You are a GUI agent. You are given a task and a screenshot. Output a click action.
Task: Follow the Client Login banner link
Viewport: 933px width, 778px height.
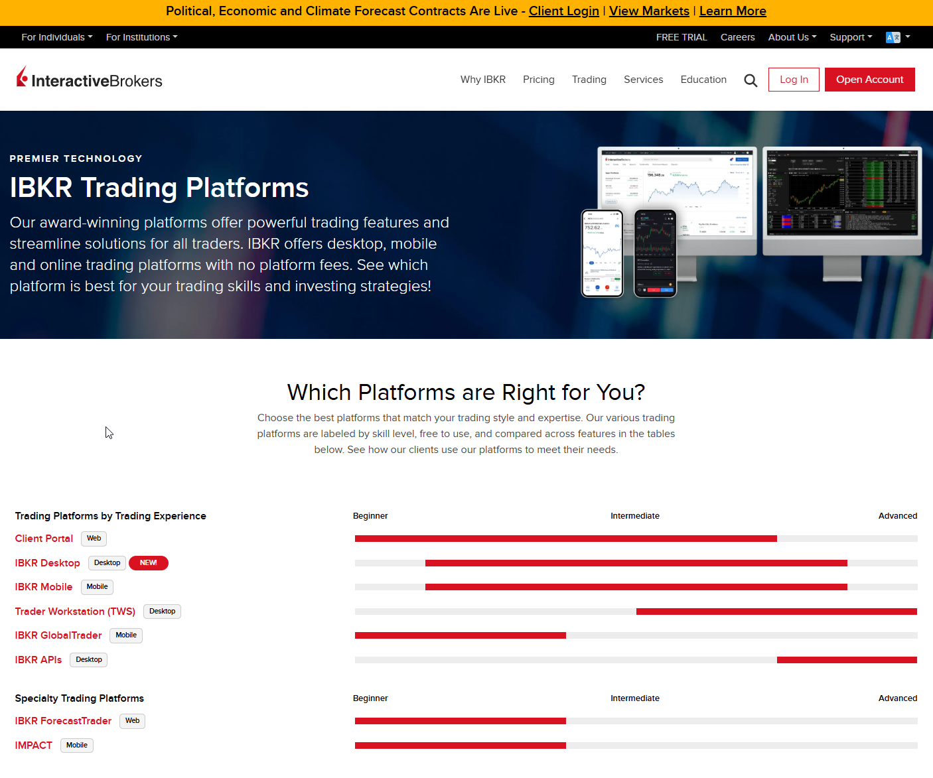coord(563,11)
